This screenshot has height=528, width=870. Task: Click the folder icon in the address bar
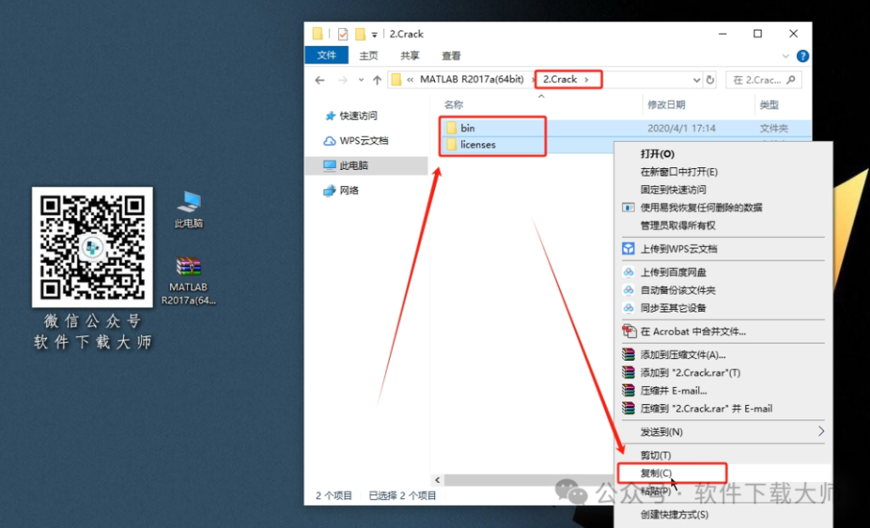coord(396,79)
